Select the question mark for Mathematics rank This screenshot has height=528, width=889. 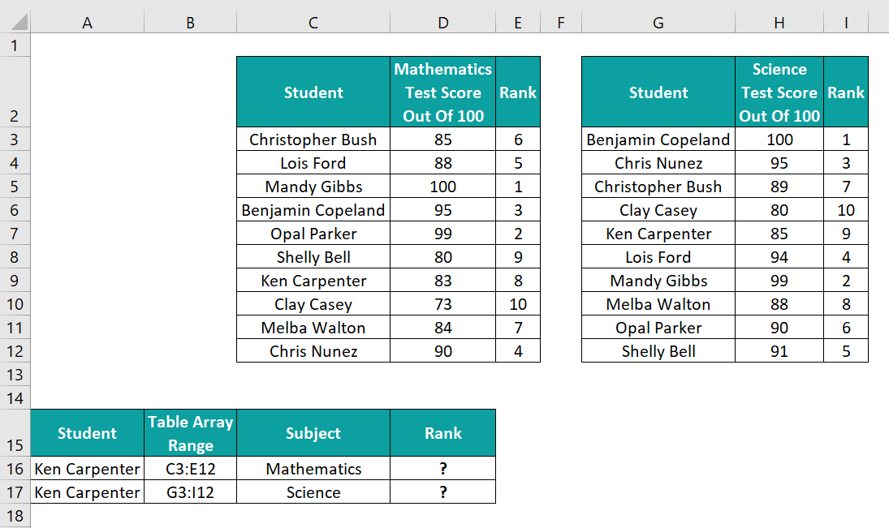click(442, 468)
